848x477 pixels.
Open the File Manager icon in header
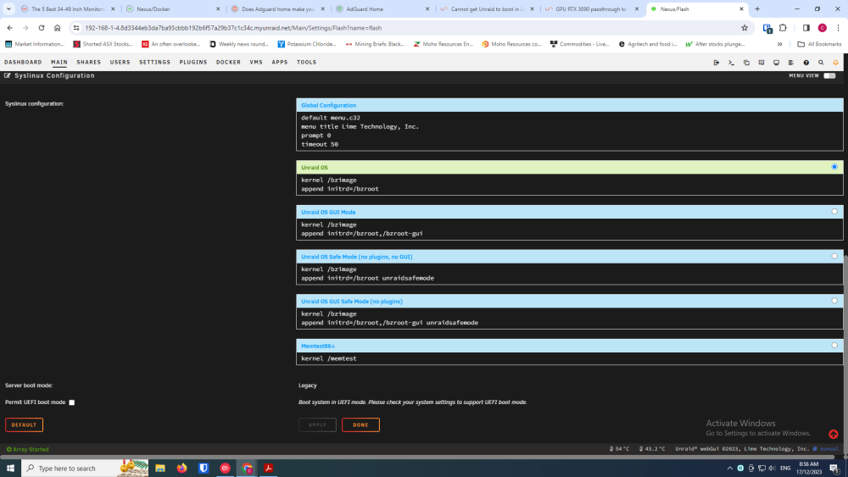pos(746,63)
